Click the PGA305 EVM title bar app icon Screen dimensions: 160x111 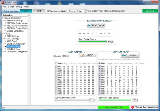coord(3,2)
